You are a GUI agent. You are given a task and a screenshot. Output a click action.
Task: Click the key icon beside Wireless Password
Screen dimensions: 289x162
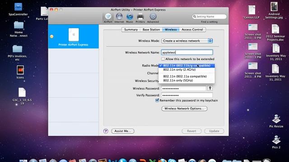210,88
